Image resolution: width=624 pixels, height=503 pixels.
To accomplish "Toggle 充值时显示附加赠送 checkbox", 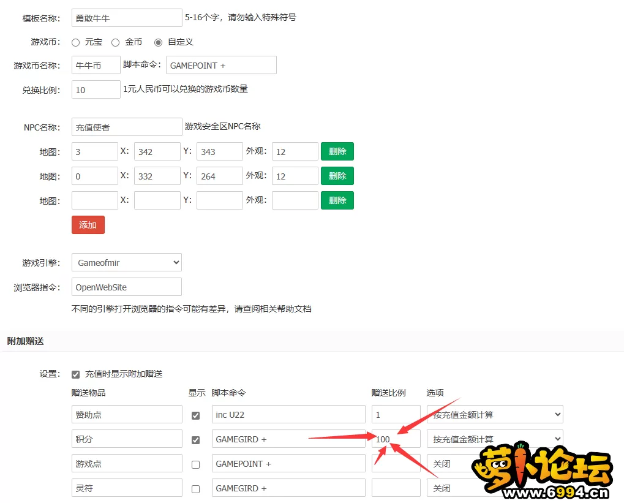I will click(x=75, y=374).
